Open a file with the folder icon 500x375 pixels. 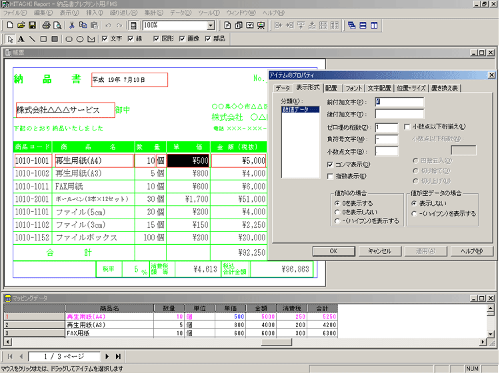coord(21,25)
